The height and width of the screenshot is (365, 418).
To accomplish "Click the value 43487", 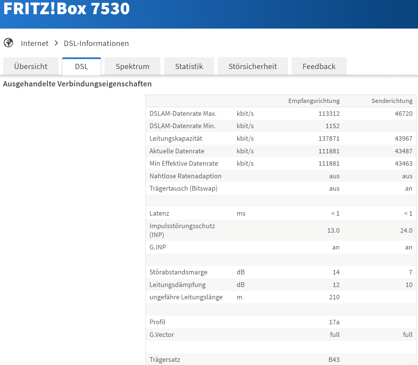I will pos(404,151).
